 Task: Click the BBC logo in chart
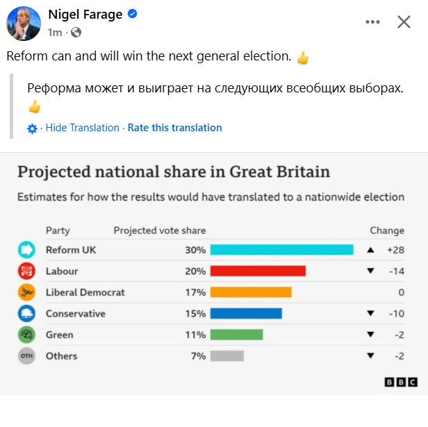pos(401,382)
